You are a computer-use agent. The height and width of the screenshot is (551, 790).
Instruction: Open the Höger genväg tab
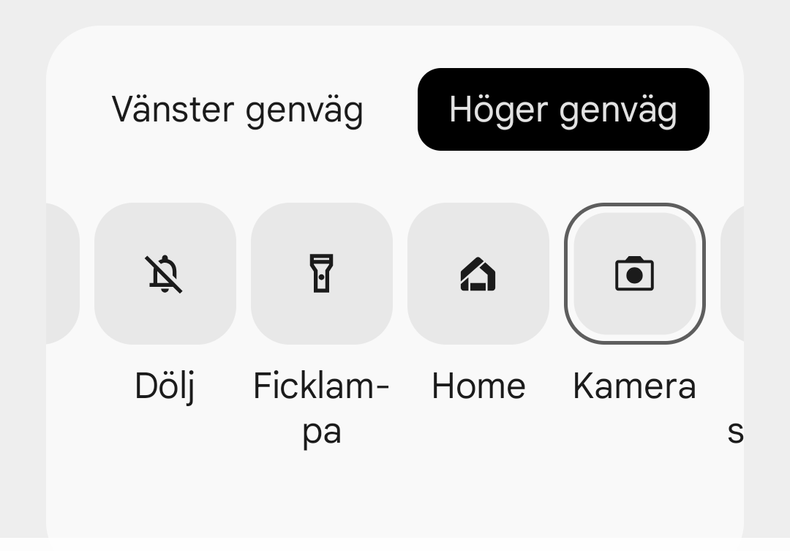click(x=563, y=110)
